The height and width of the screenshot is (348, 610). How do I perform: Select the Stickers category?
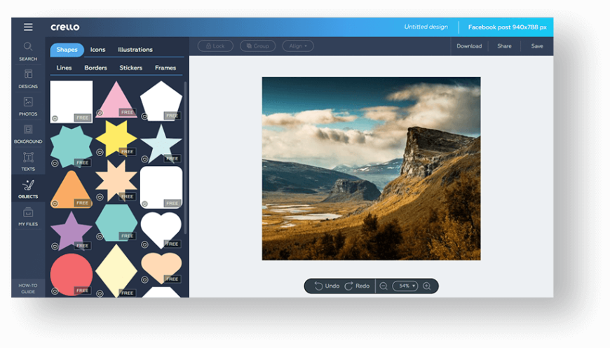point(130,68)
